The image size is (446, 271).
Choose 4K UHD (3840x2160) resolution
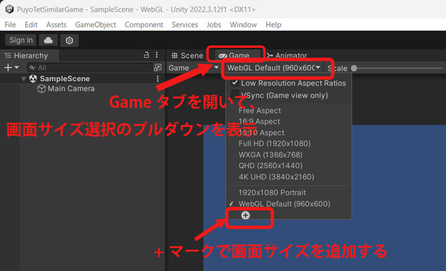(276, 177)
